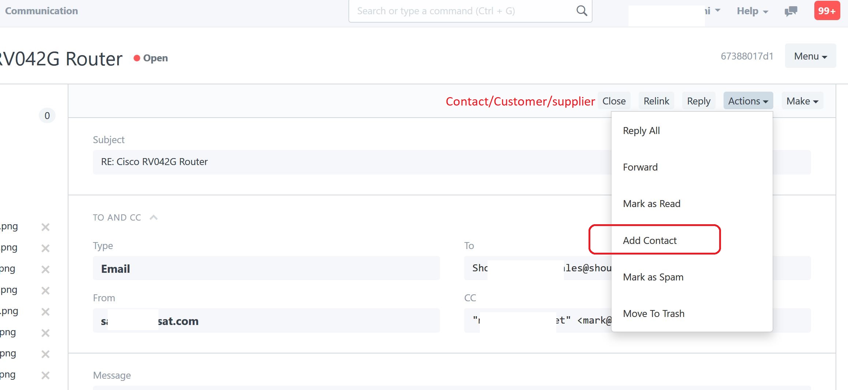Select Forward from Actions menu
The width and height of the screenshot is (848, 390).
click(640, 167)
